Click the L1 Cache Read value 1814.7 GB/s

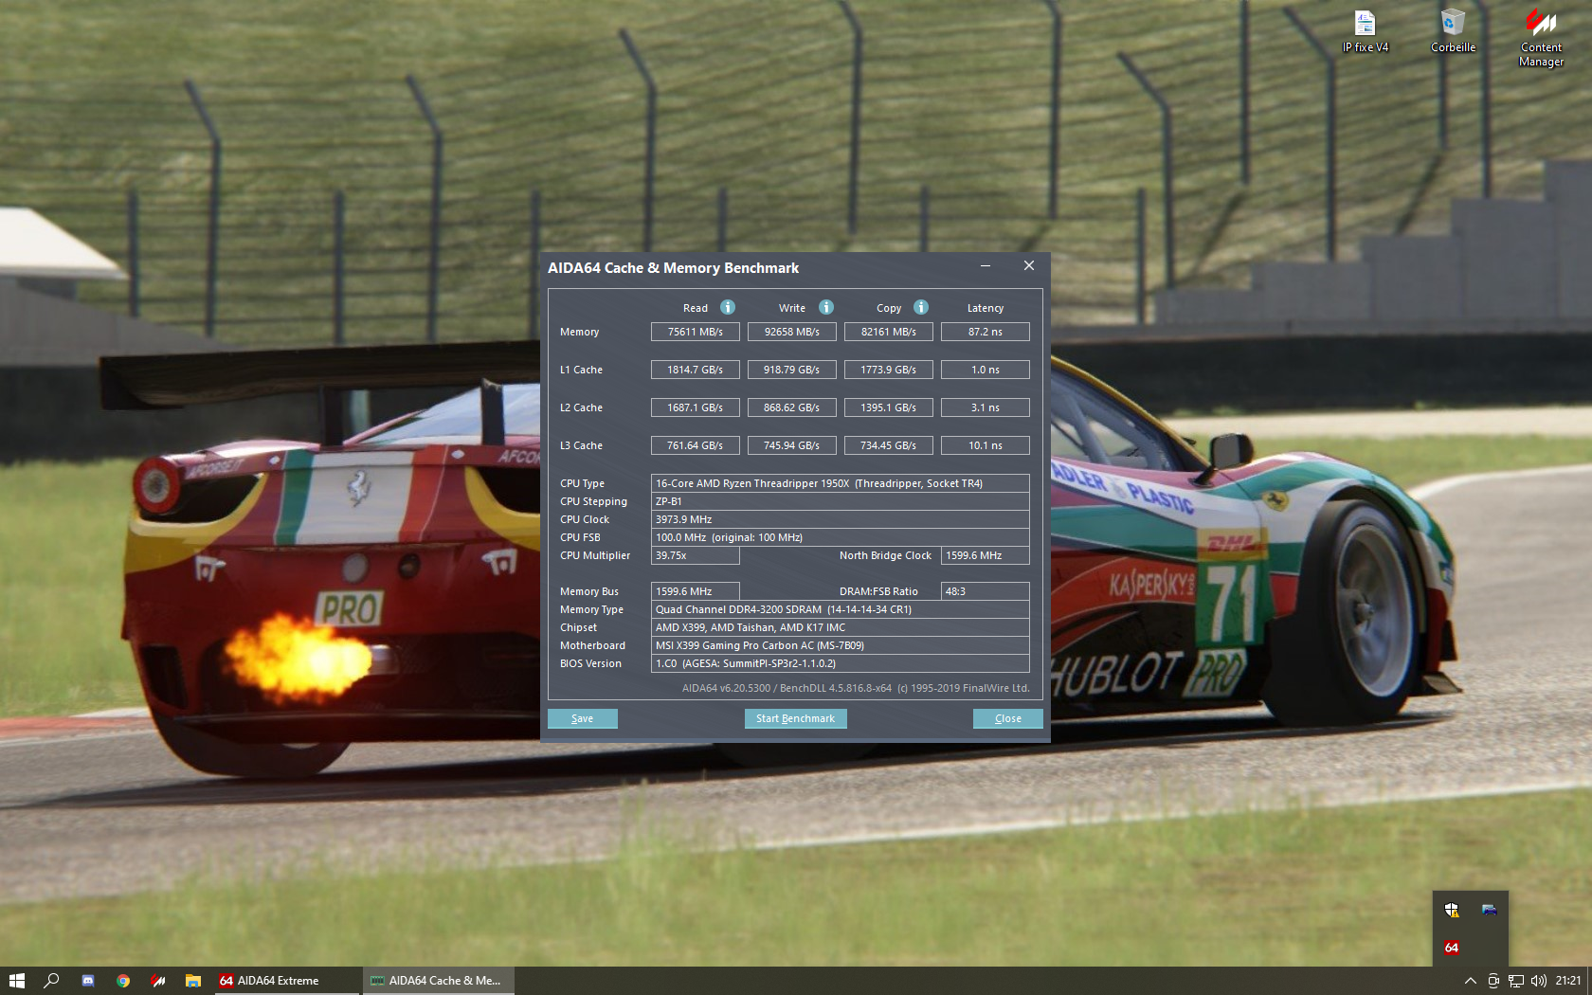coord(696,370)
